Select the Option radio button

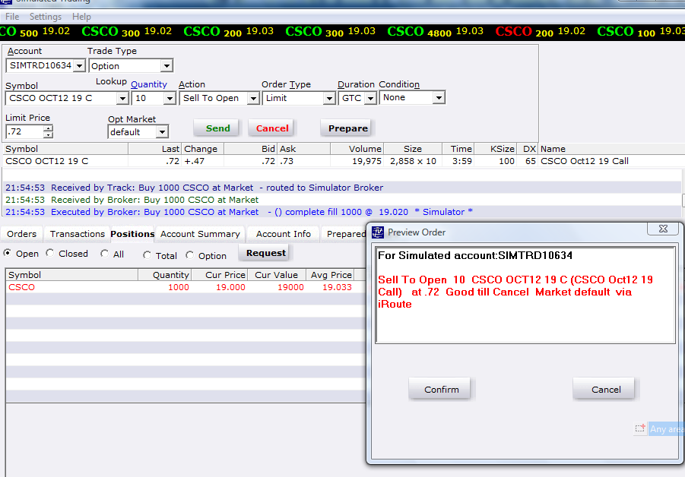click(189, 255)
